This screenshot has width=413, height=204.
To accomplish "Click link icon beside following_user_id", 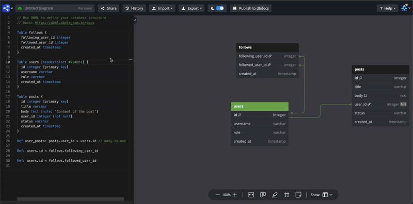I will [x=270, y=56].
